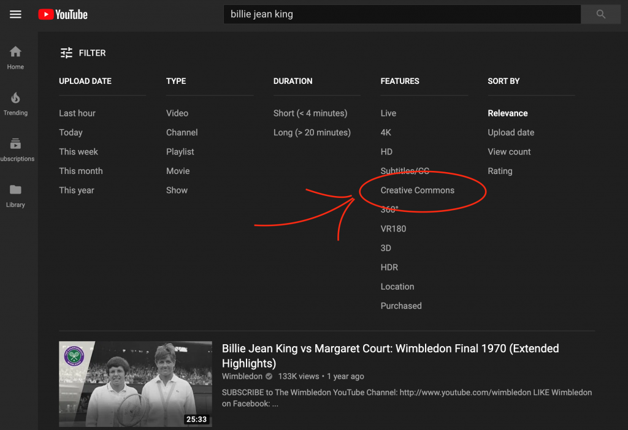Open the Wimbledon Final 1970 video thumbnail
The height and width of the screenshot is (430, 628).
click(x=136, y=384)
